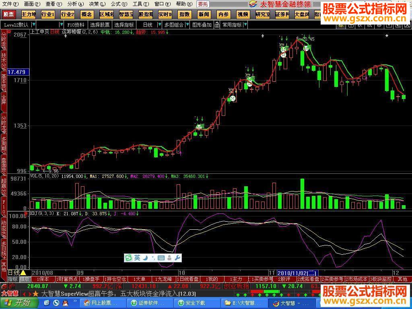Select the 2虎拓看盘 indicator tab
The width and height of the screenshot is (412, 309).
point(308,279)
